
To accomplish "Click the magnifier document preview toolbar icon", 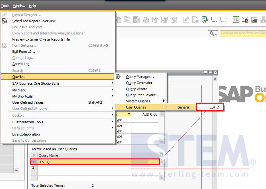I will pos(174,20).
